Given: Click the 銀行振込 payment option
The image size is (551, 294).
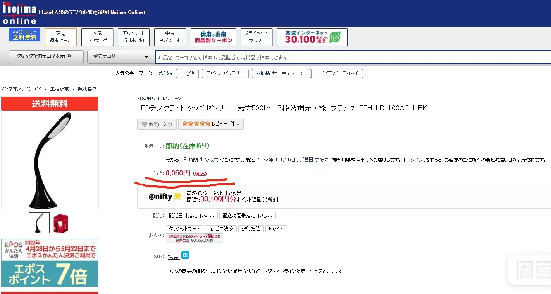Looking at the screenshot, I should pos(251,229).
